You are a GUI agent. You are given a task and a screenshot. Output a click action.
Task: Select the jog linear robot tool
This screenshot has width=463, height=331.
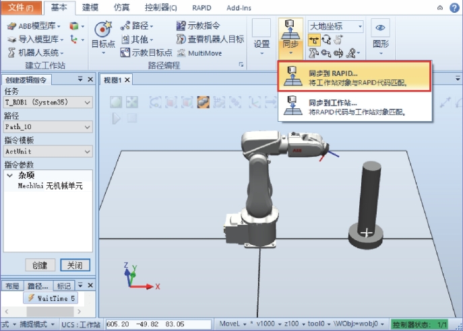coord(313,53)
